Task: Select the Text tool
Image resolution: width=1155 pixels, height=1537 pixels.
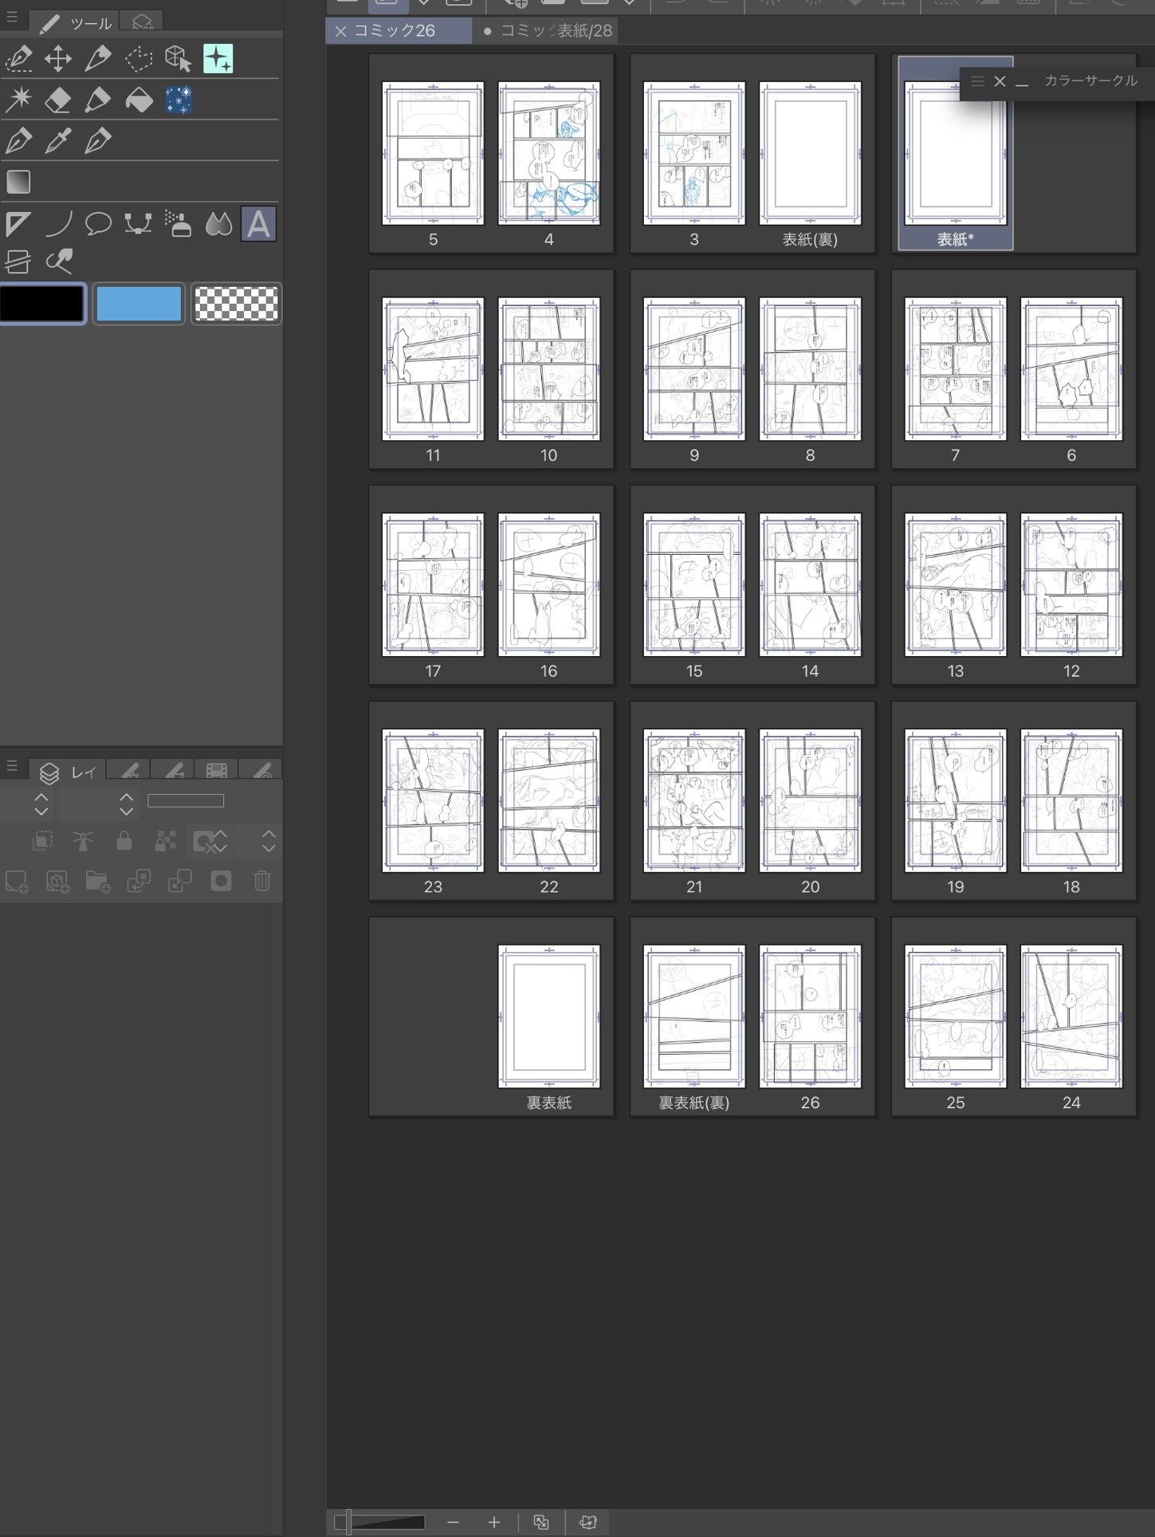Action: (x=258, y=224)
